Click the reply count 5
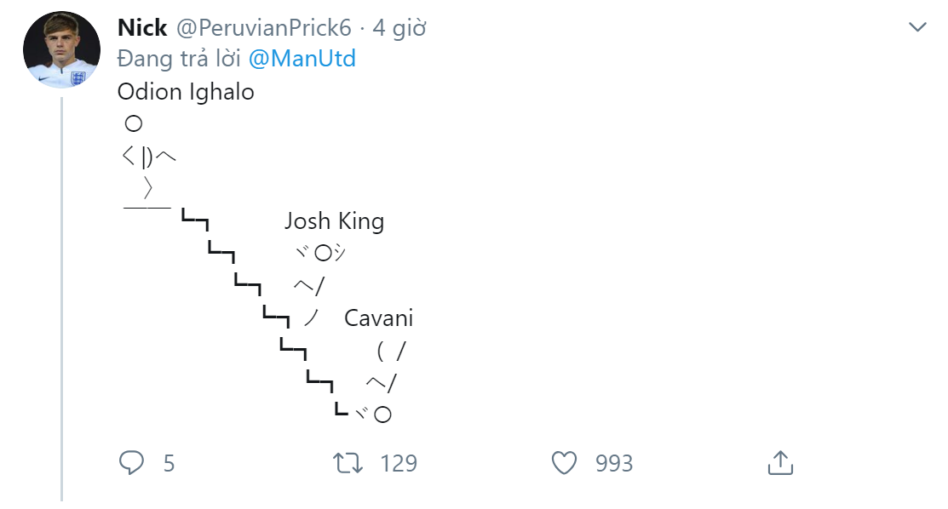948x509 pixels. [169, 463]
